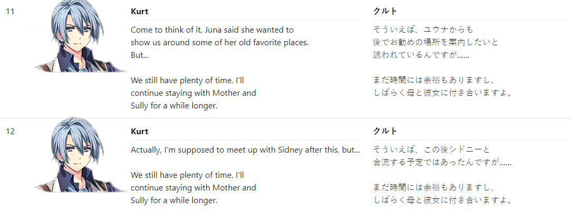Screen dimensions: 572x211
Task: Select row number 12
Action: (x=10, y=132)
